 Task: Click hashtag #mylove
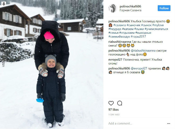158,25
